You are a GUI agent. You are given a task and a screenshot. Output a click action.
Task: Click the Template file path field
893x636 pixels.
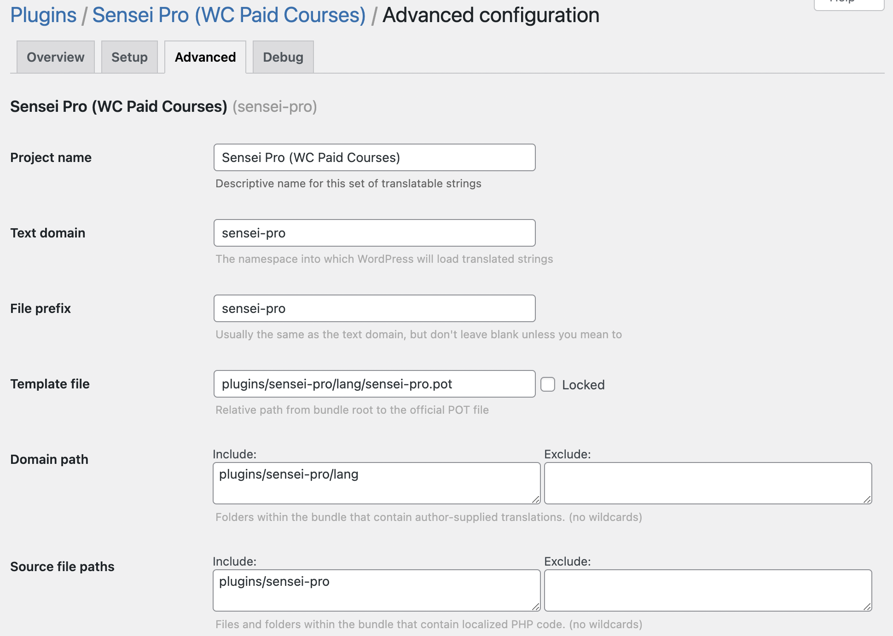[x=374, y=384]
